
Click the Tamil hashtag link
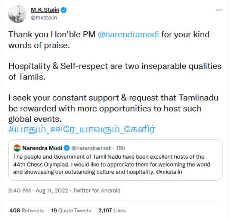tap(81, 128)
